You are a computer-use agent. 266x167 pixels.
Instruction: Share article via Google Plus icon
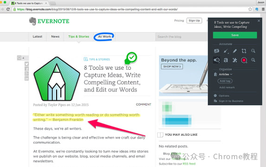tap(27, 73)
